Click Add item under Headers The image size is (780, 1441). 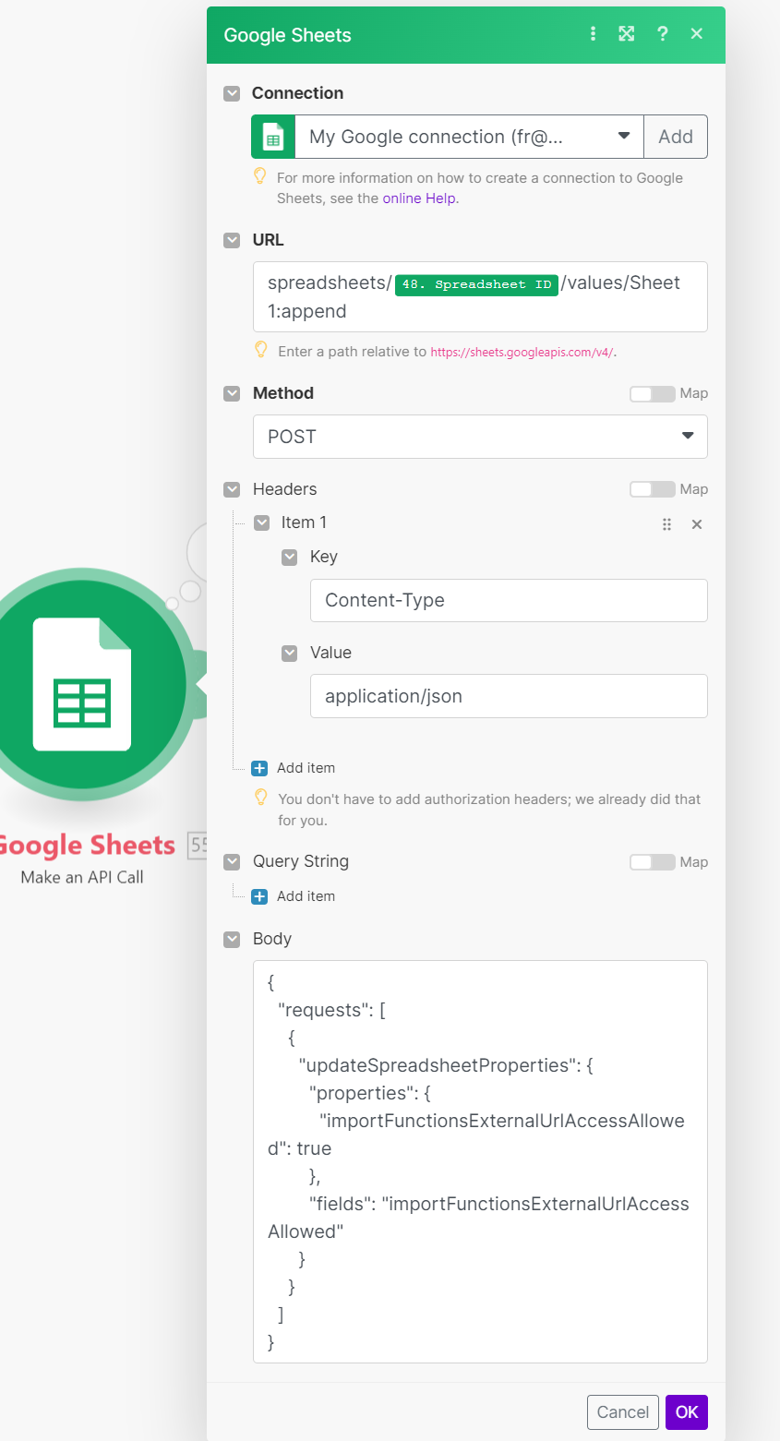[x=306, y=768]
